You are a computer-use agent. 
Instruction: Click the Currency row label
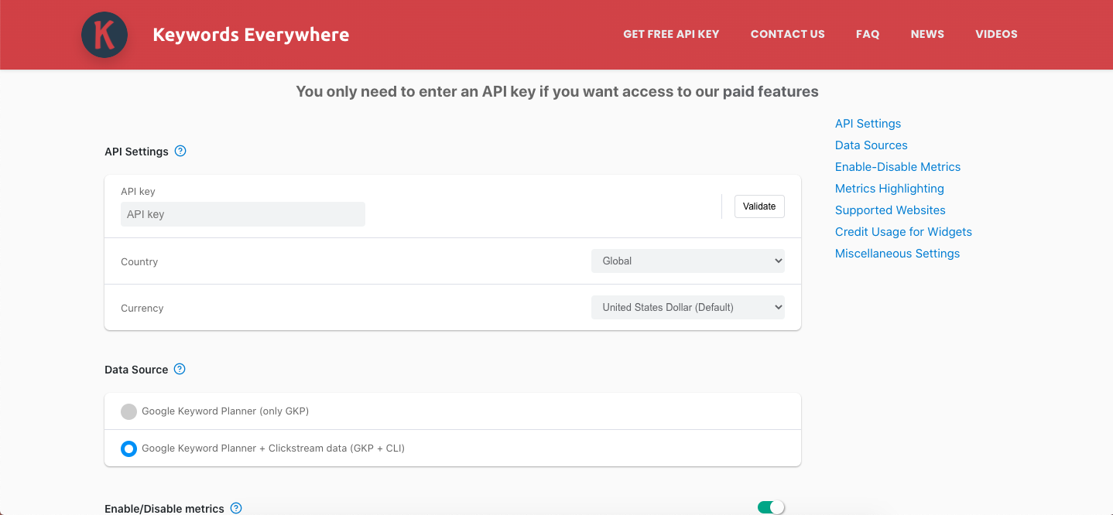142,309
